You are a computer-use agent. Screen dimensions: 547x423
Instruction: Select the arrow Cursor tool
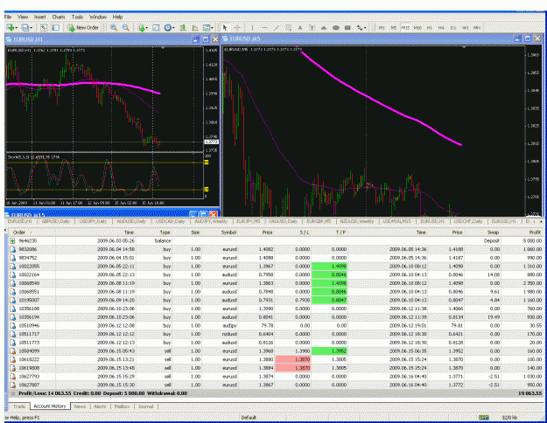pos(225,27)
